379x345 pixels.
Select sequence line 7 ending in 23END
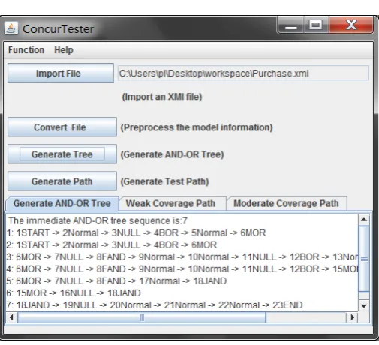coord(155,304)
